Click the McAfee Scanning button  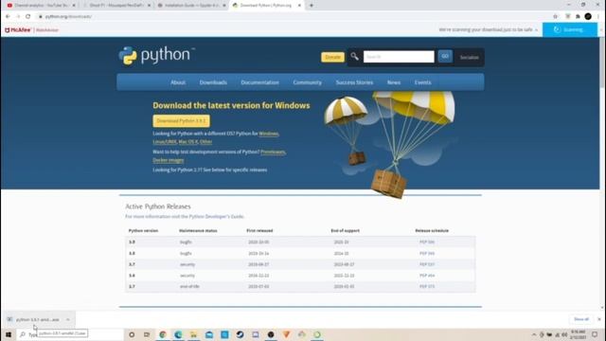[x=570, y=29]
